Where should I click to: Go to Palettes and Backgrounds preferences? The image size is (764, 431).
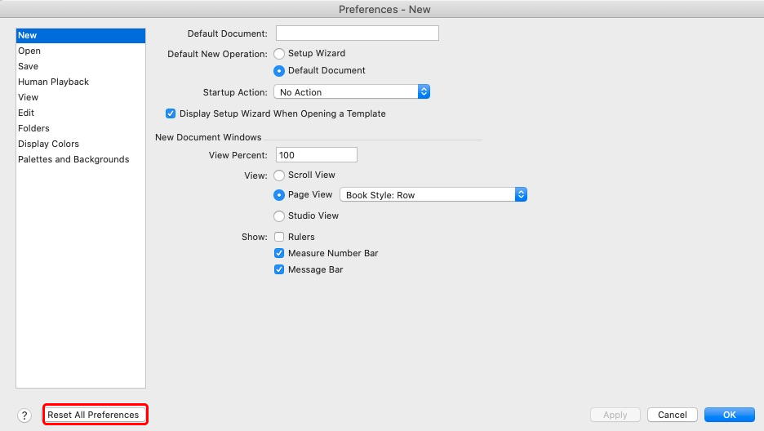click(73, 159)
